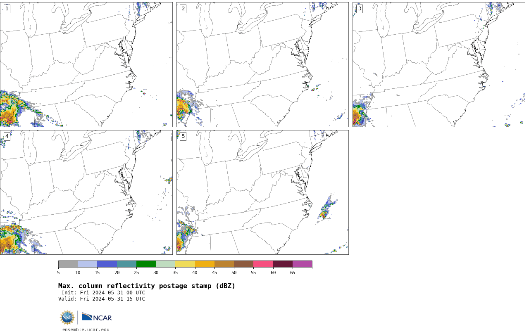Open ensemble member 1 reflectivity map
Viewport: 529px width, 334px height.
click(86, 64)
